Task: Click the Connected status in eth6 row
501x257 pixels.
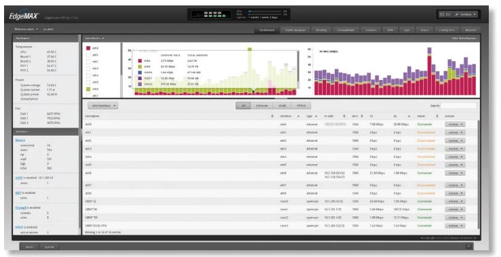Action: 424,173
